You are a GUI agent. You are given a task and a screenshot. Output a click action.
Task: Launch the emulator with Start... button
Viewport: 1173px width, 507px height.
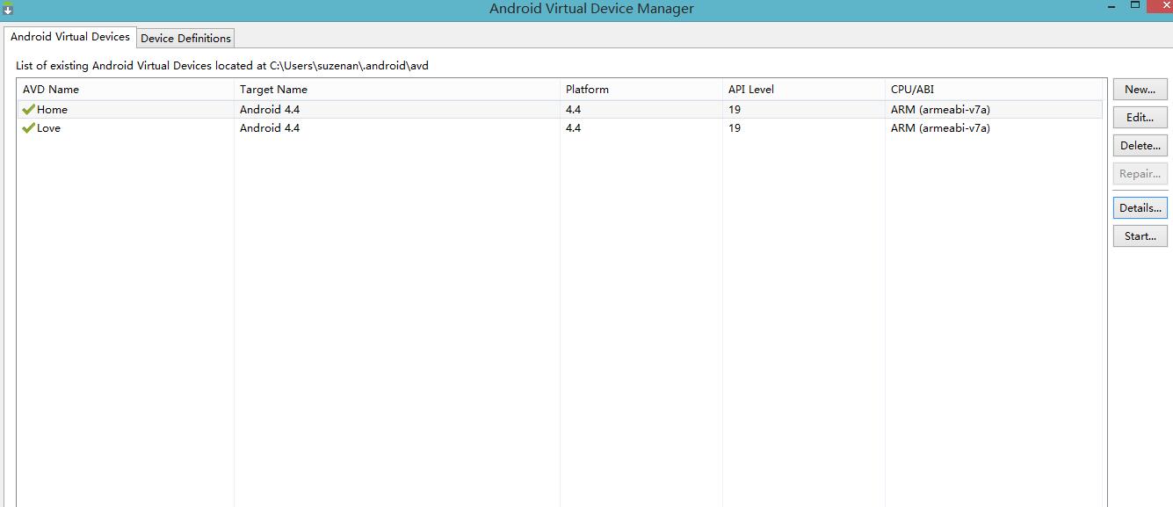pyautogui.click(x=1140, y=236)
